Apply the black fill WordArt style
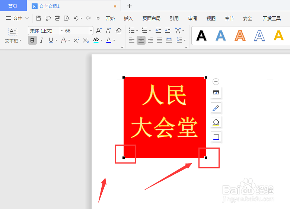The height and width of the screenshot is (209, 290). point(201,35)
